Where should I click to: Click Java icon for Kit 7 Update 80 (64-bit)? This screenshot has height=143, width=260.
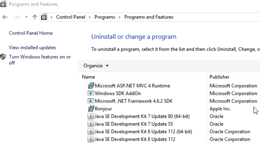(91, 116)
